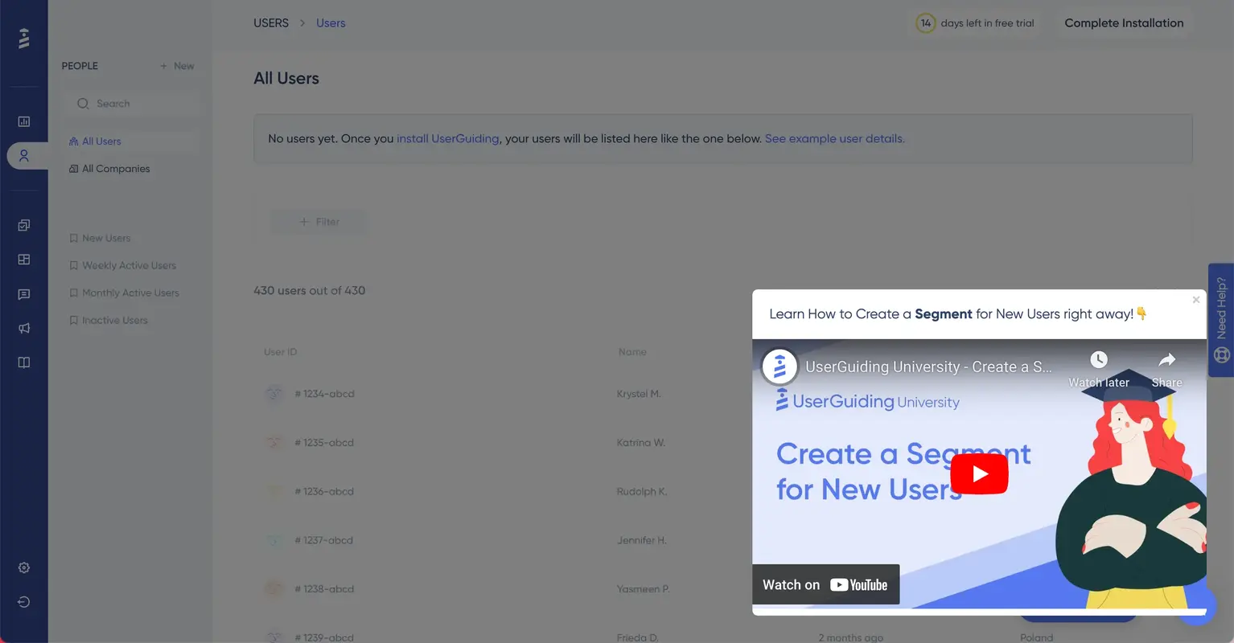This screenshot has width=1234, height=643.
Task: Click Watch on YouTube button
Action: click(825, 585)
